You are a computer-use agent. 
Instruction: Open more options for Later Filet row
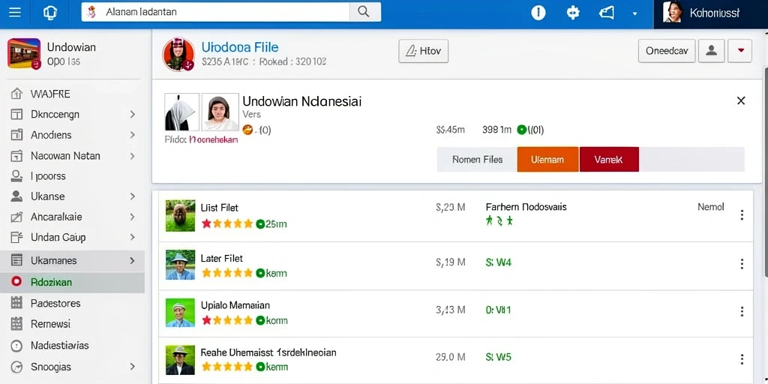click(742, 264)
